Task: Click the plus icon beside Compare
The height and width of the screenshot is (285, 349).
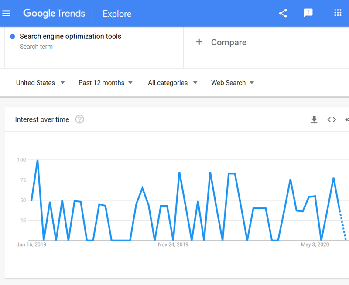Action: (x=199, y=42)
